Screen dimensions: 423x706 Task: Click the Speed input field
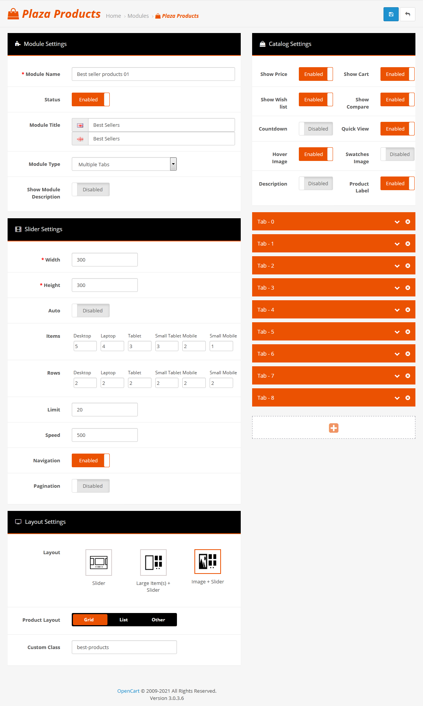tap(105, 435)
